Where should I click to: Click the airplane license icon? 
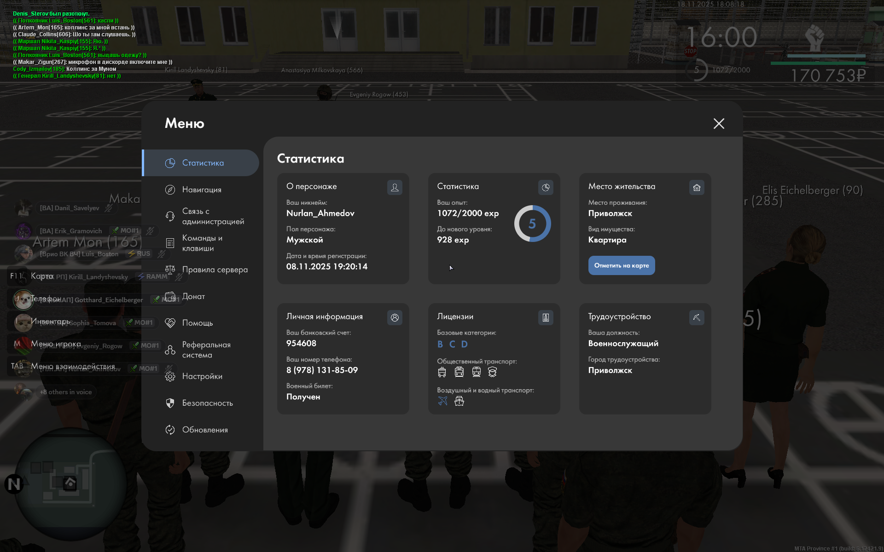coord(442,401)
